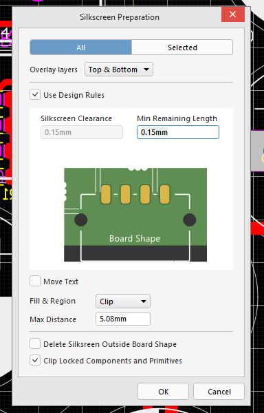Click the Silkscreen Preparation title text
Image resolution: width=264 pixels, height=413 pixels.
[120, 17]
